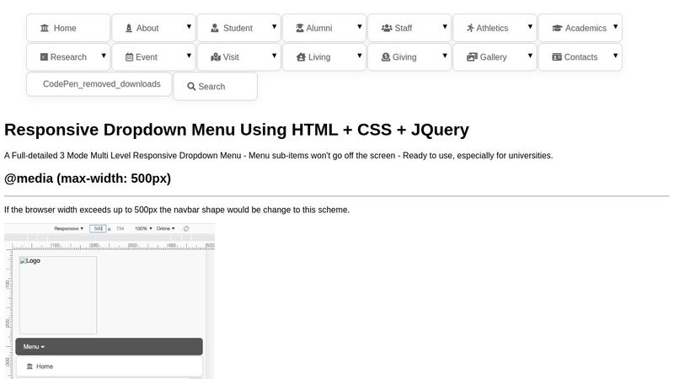
Task: Expand the Contacts dropdown arrow
Action: coord(616,56)
